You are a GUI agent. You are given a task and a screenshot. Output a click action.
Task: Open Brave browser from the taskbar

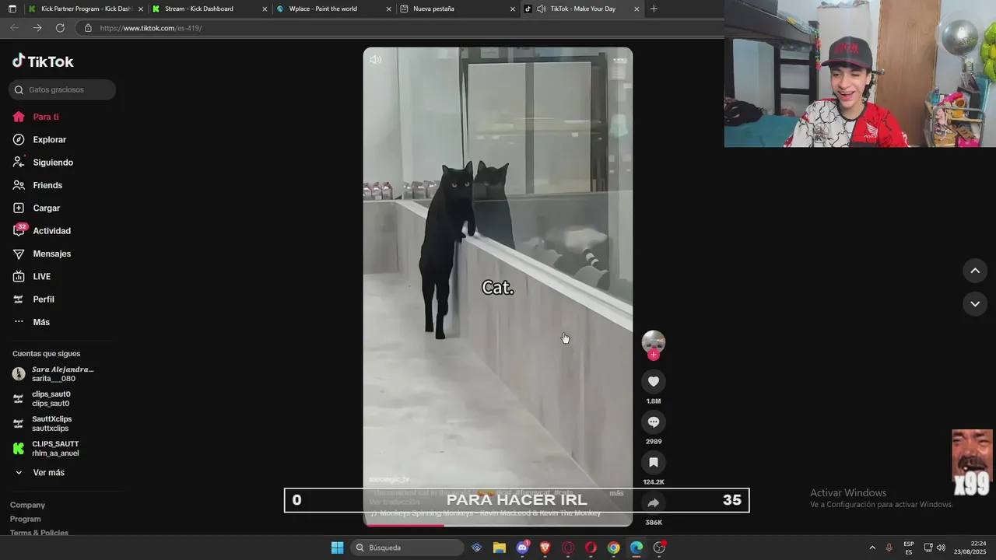coord(545,548)
